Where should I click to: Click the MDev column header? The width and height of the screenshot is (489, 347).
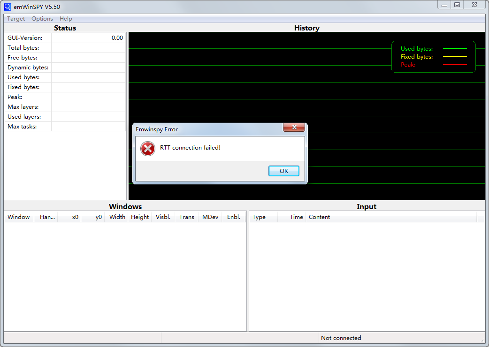pyautogui.click(x=210, y=217)
